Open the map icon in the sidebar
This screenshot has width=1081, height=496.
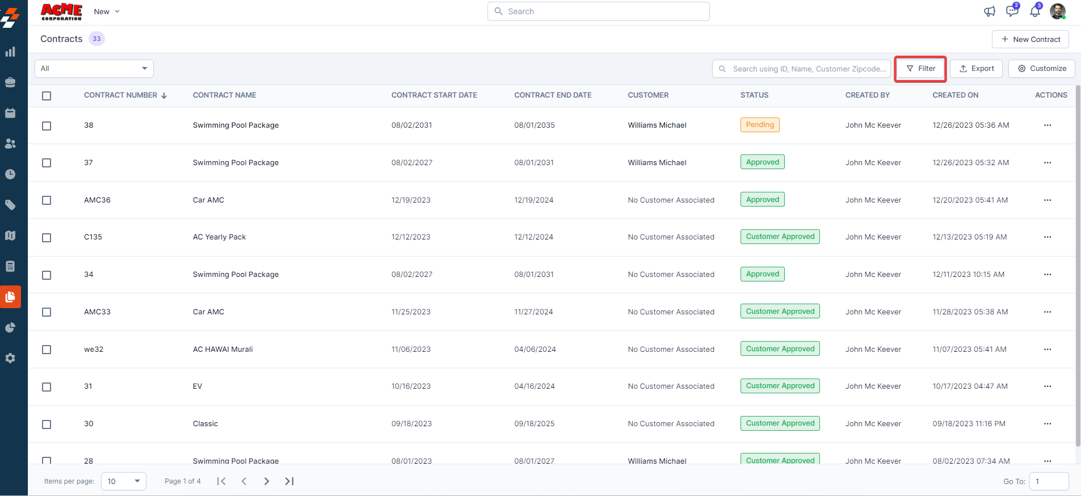(x=10, y=236)
